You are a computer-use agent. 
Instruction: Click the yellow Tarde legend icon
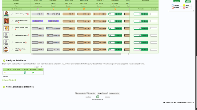pyautogui.click(x=184, y=5)
